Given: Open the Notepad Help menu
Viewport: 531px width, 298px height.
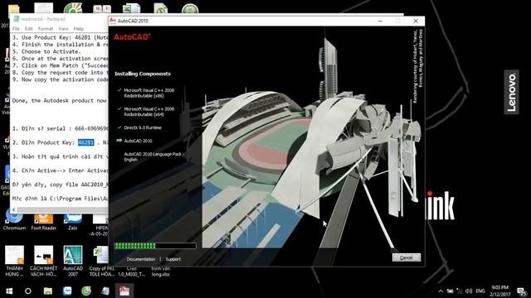Looking at the screenshot, I should click(79, 29).
